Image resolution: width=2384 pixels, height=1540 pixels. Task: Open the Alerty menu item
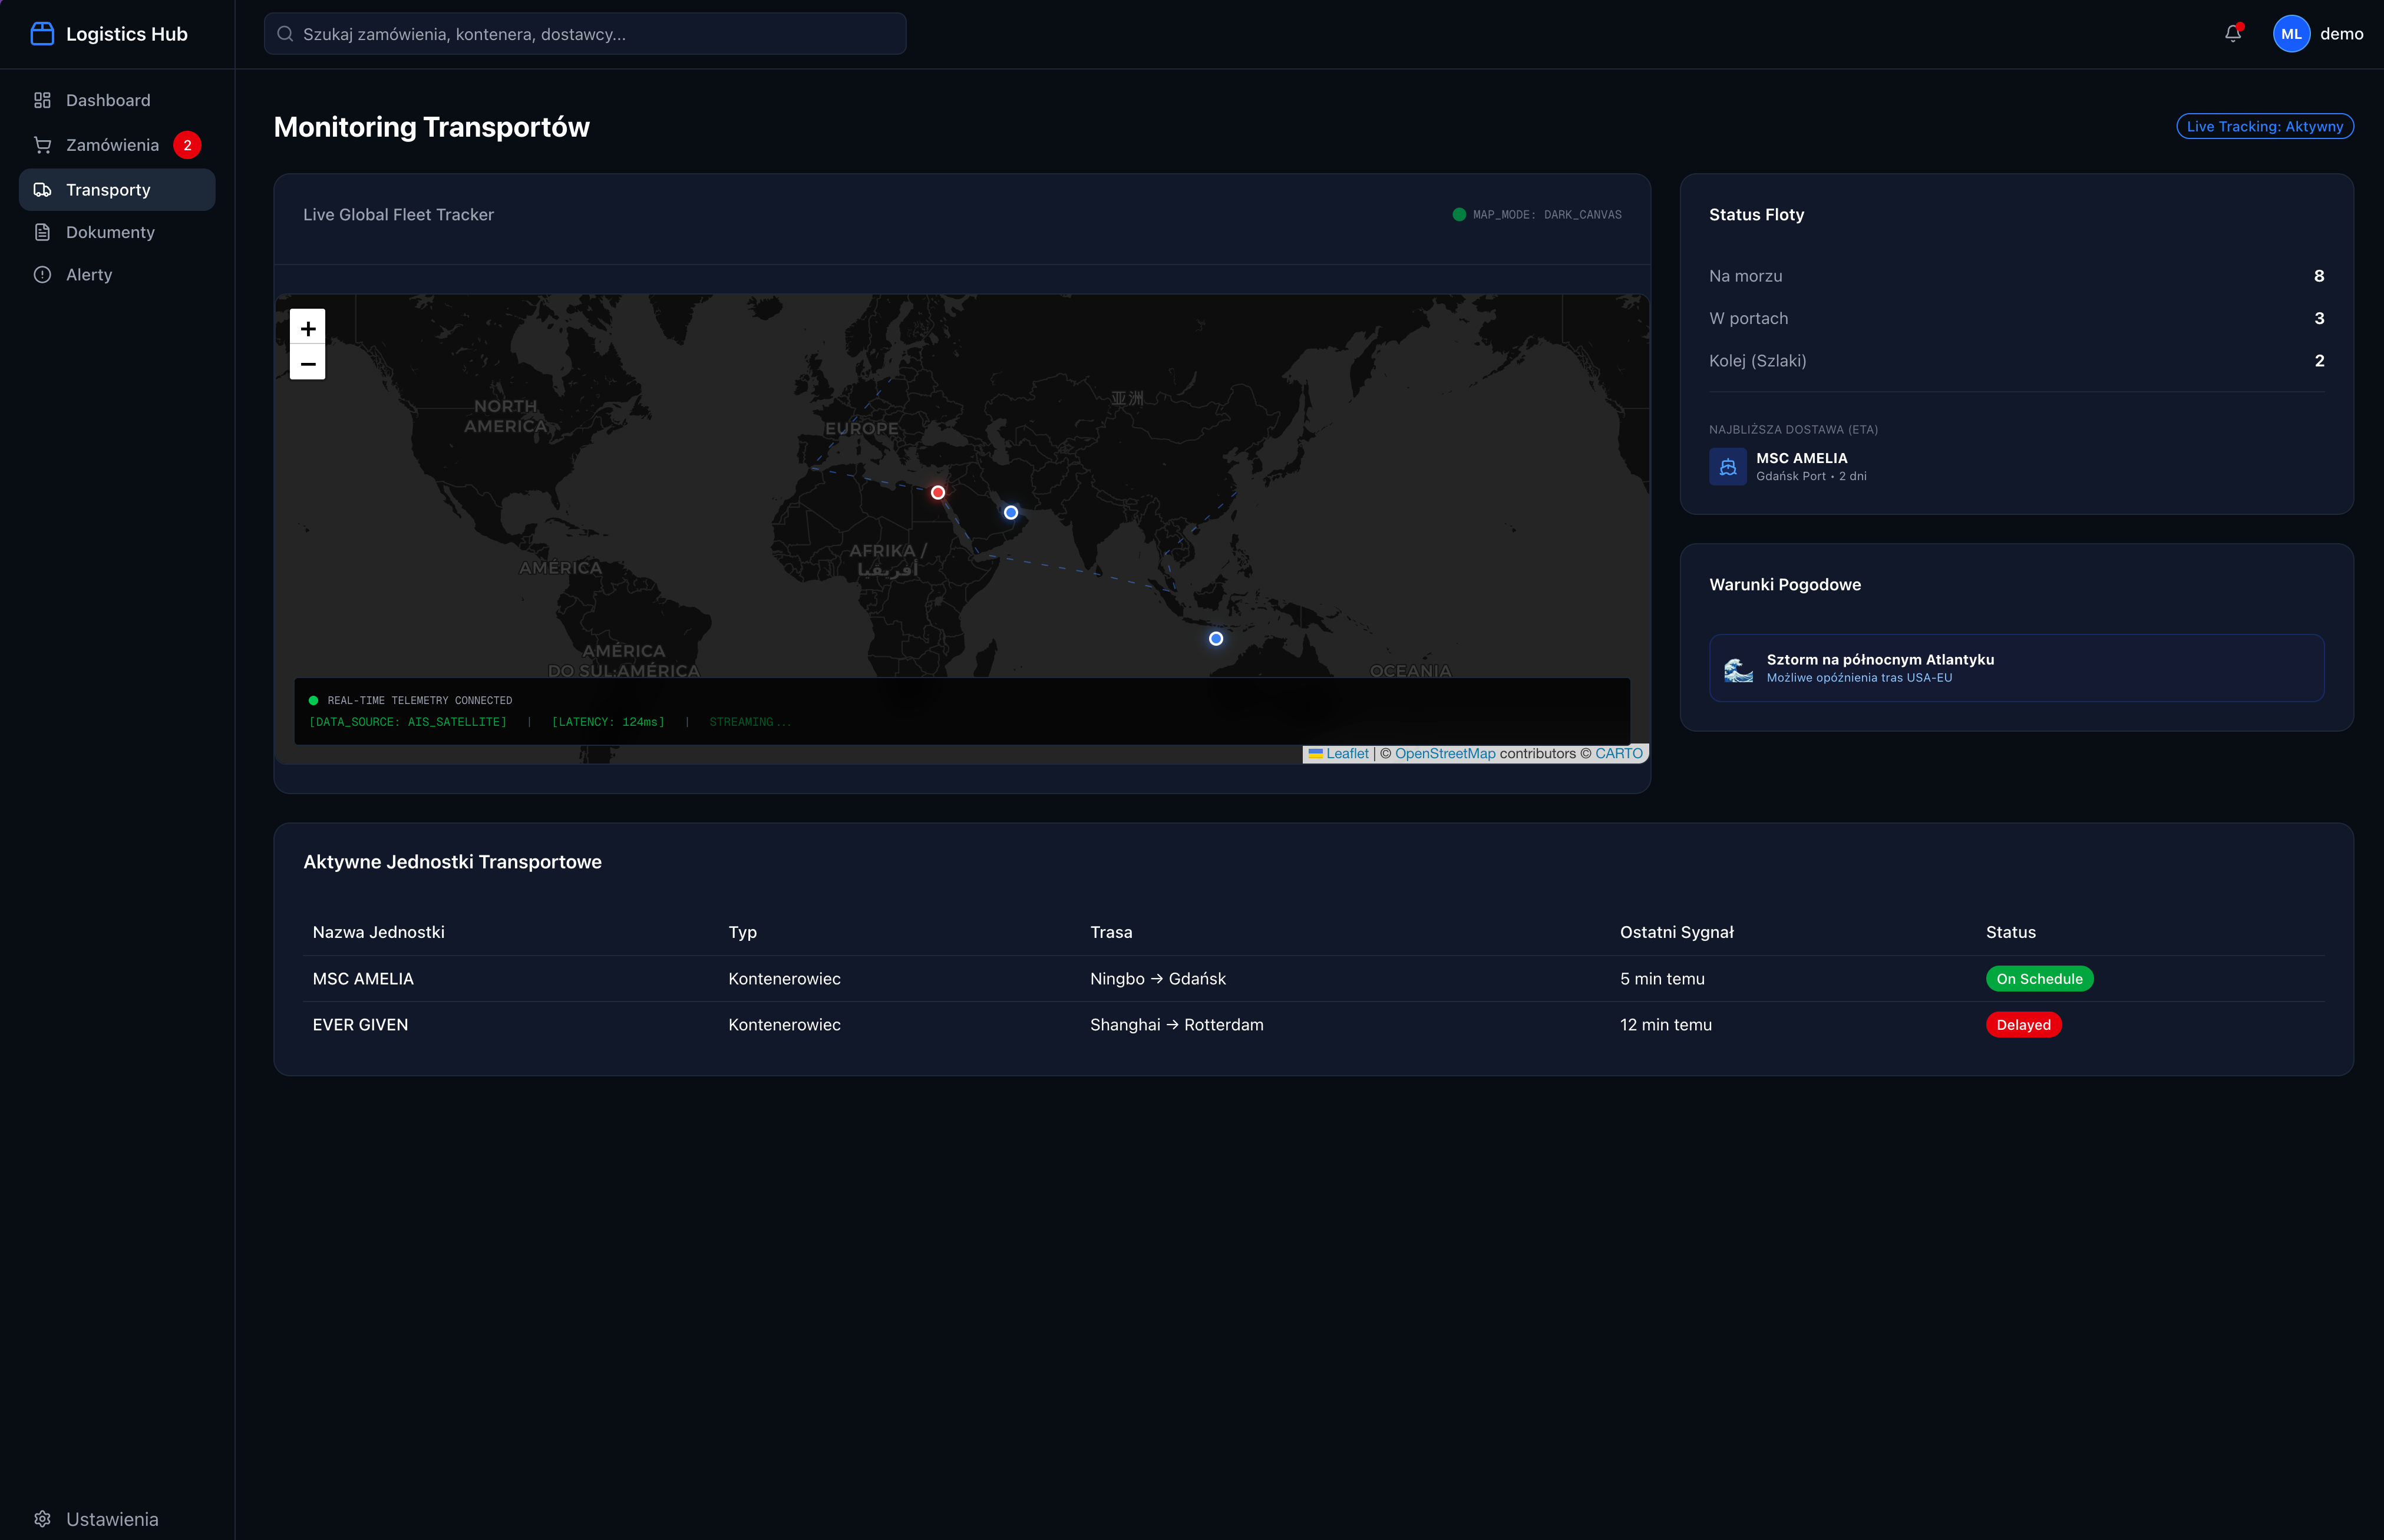pyautogui.click(x=117, y=275)
